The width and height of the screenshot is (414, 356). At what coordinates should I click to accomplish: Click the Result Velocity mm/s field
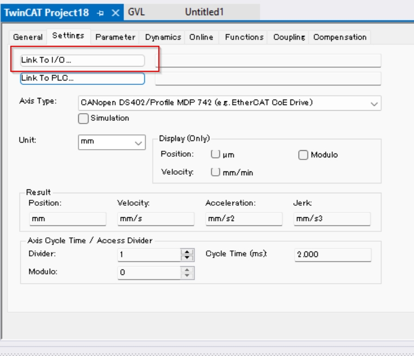[156, 219]
